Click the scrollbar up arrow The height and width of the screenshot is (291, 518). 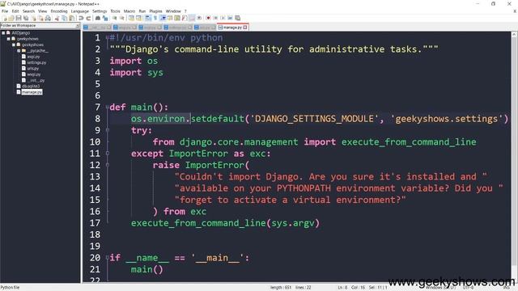click(515, 34)
